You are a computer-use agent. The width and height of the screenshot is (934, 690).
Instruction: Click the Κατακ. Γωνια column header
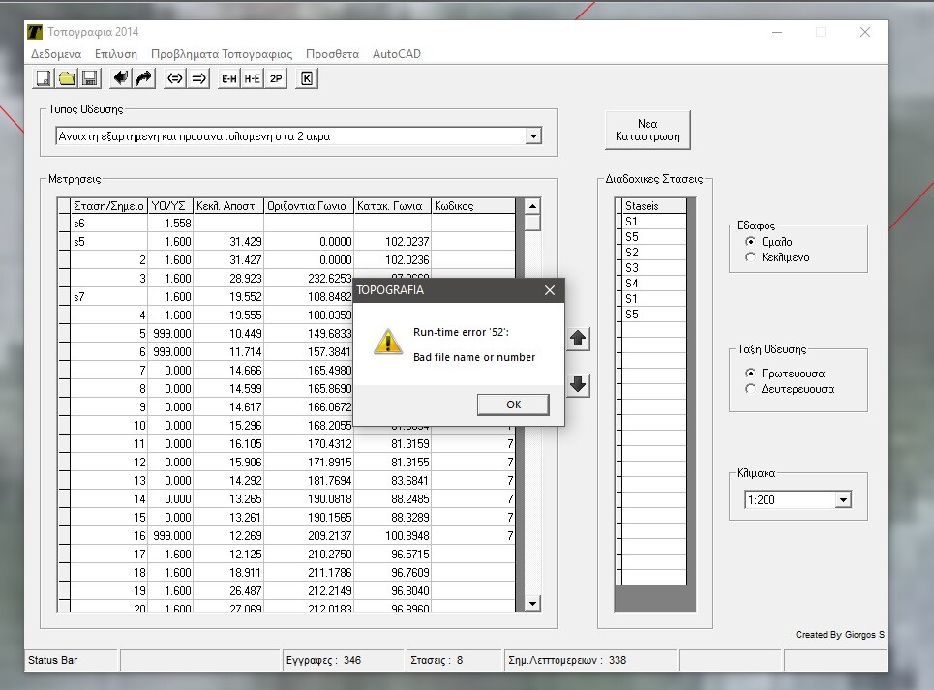pos(393,206)
